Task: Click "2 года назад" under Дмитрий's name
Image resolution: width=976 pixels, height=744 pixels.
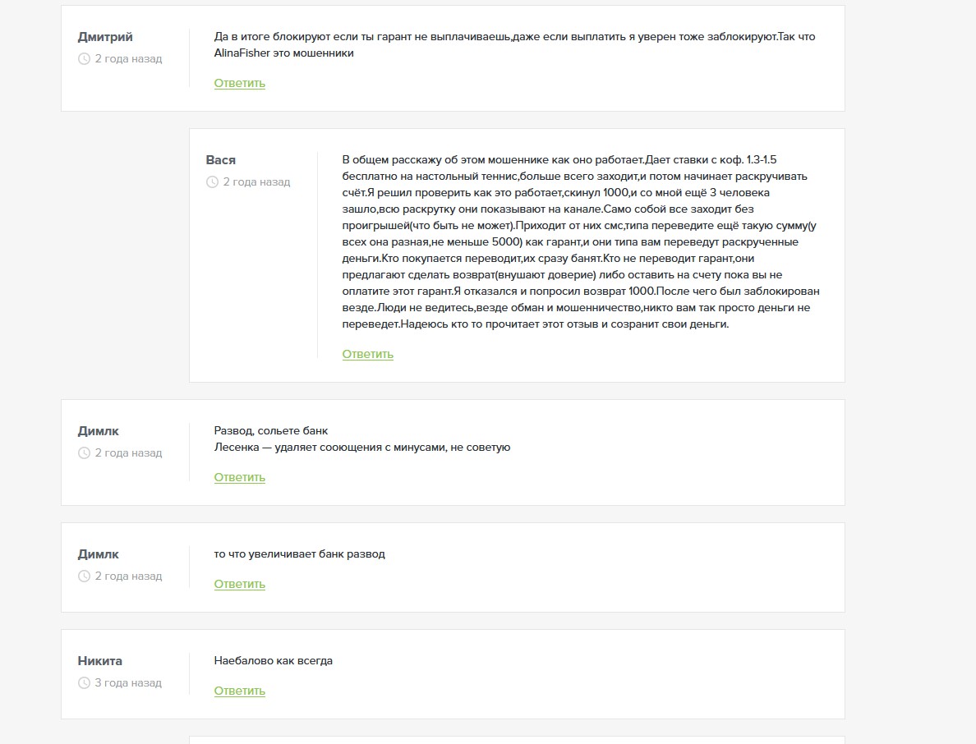Action: tap(128, 59)
